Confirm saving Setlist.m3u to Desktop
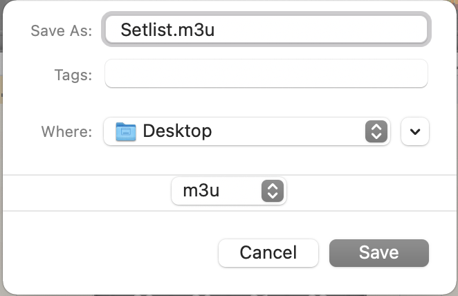 378,252
